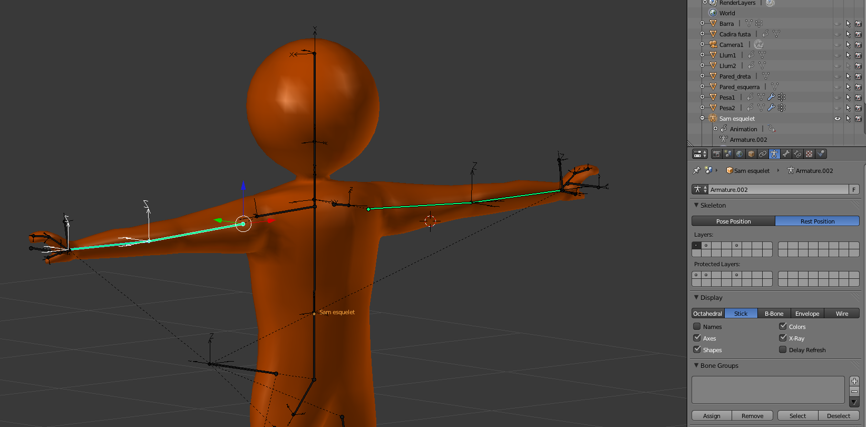Switch armature to Pose Position

pos(733,221)
